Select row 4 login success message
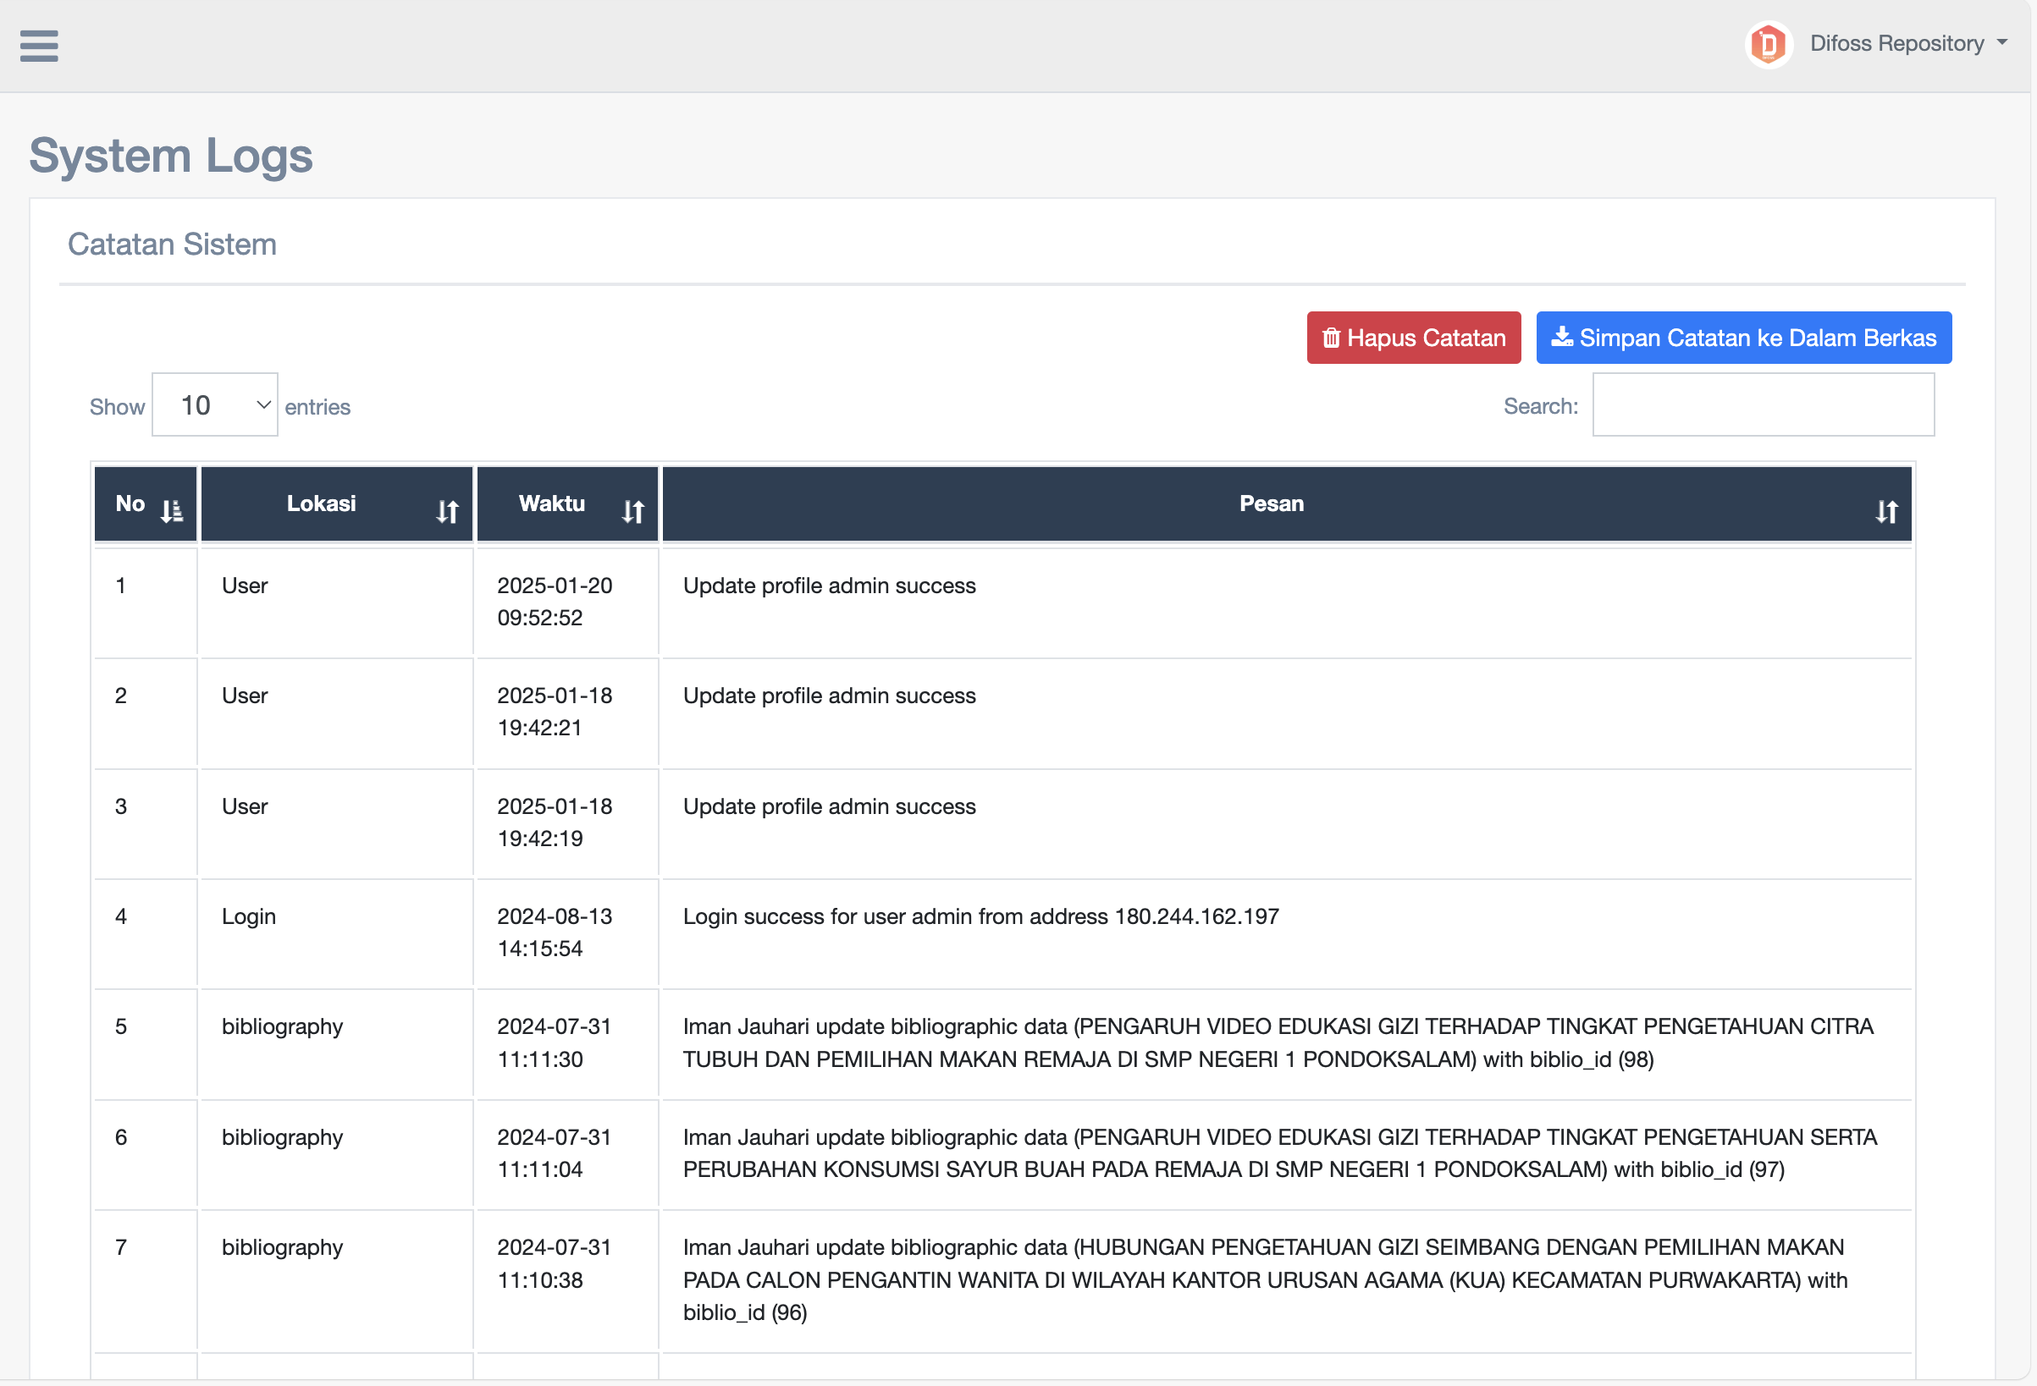This screenshot has height=1386, width=2037. (980, 916)
